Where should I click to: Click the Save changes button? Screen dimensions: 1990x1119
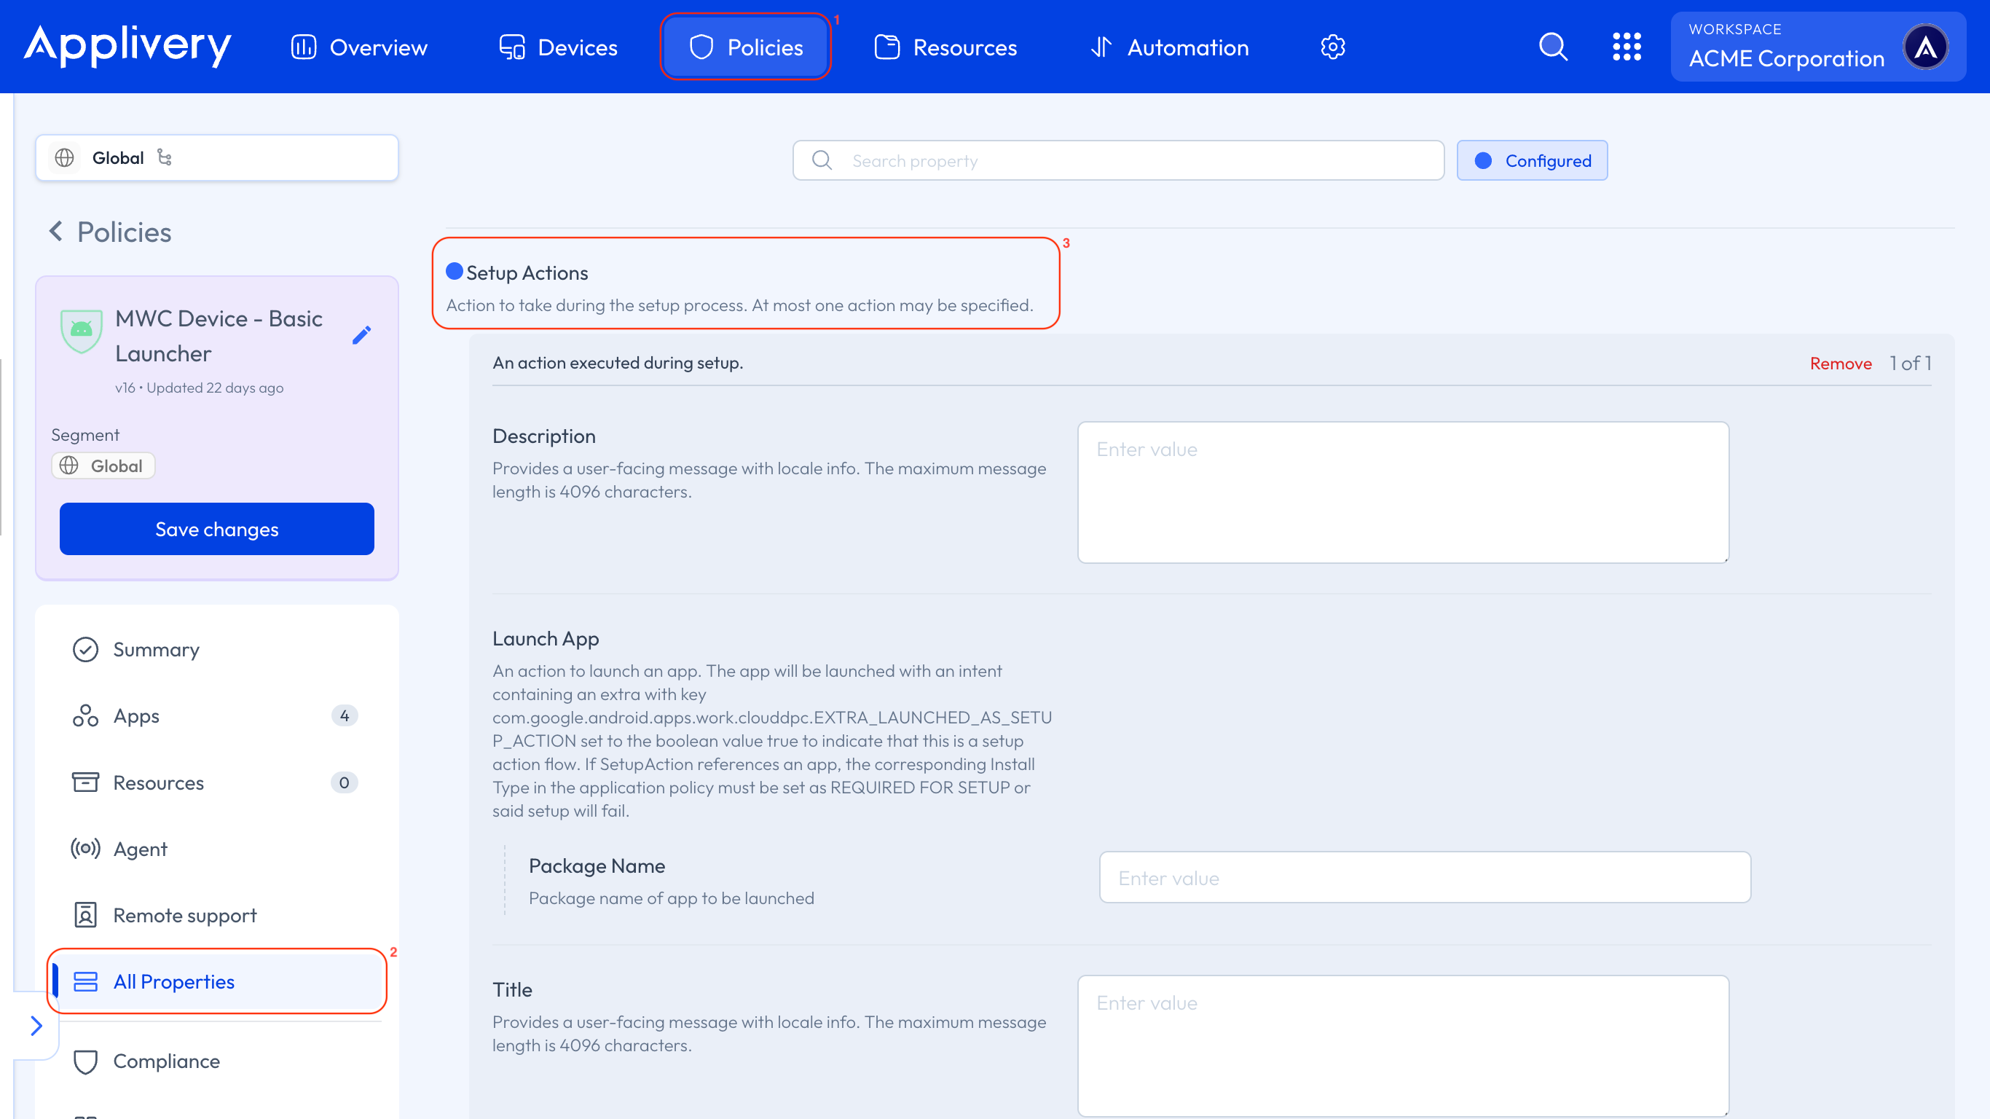216,529
